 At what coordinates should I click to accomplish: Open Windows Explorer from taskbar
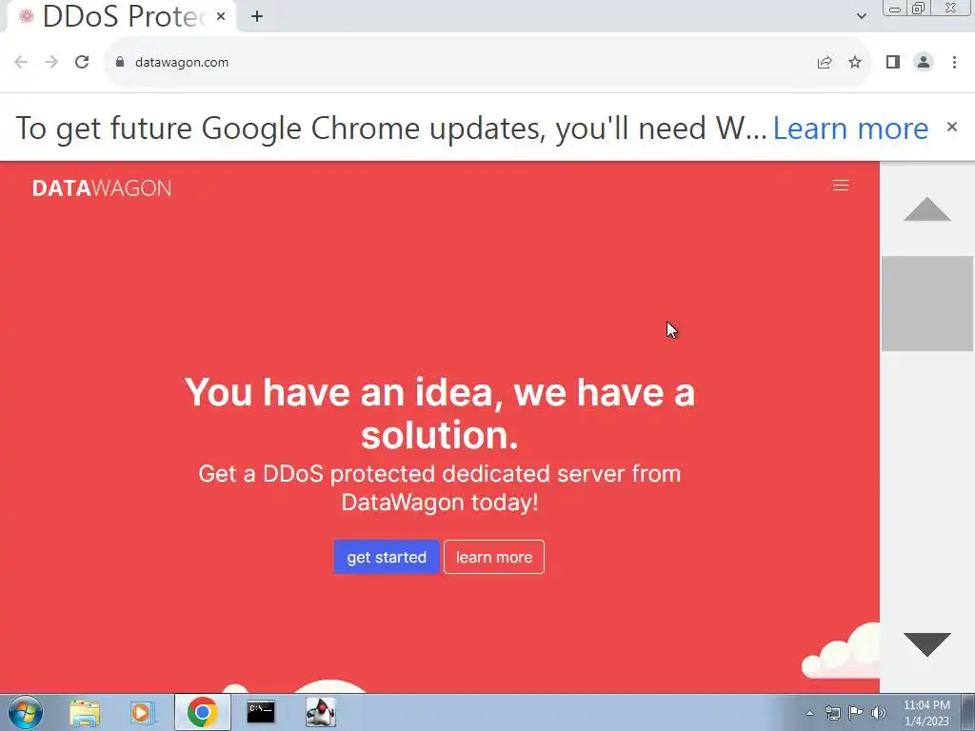(85, 712)
